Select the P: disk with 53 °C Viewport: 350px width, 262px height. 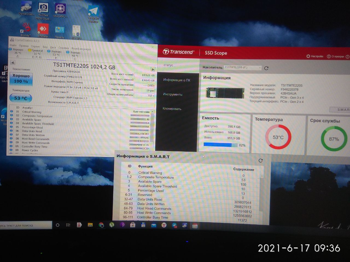click(x=55, y=55)
